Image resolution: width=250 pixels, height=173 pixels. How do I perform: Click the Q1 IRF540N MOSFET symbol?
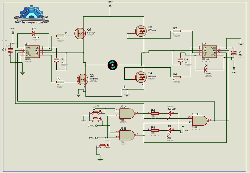point(80,33)
